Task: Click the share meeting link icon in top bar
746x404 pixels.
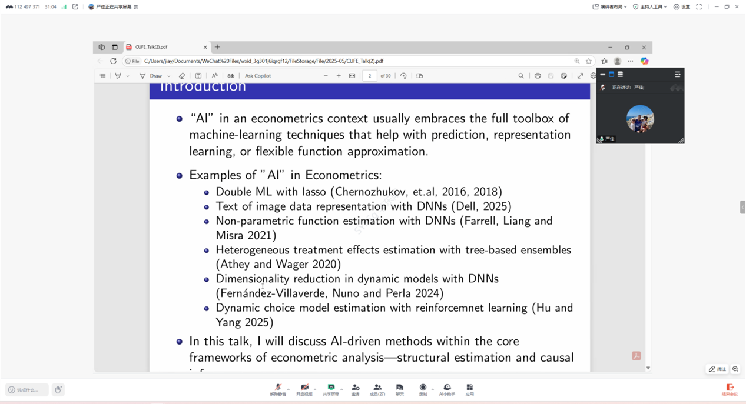Action: click(75, 7)
